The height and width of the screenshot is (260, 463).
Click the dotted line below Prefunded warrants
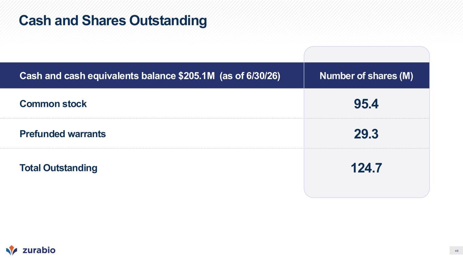click(x=214, y=148)
